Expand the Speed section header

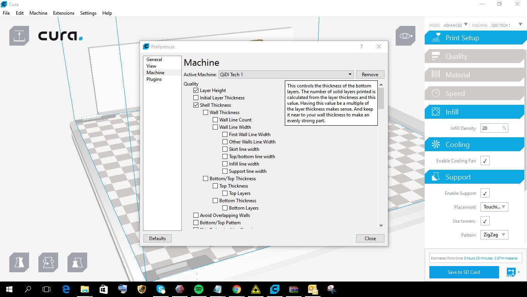pyautogui.click(x=474, y=93)
